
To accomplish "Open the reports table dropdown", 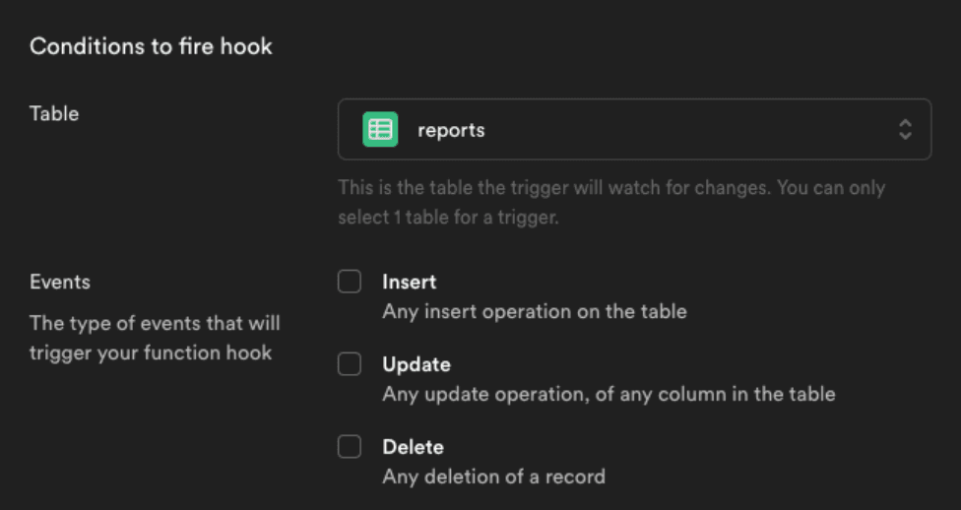I will 634,130.
